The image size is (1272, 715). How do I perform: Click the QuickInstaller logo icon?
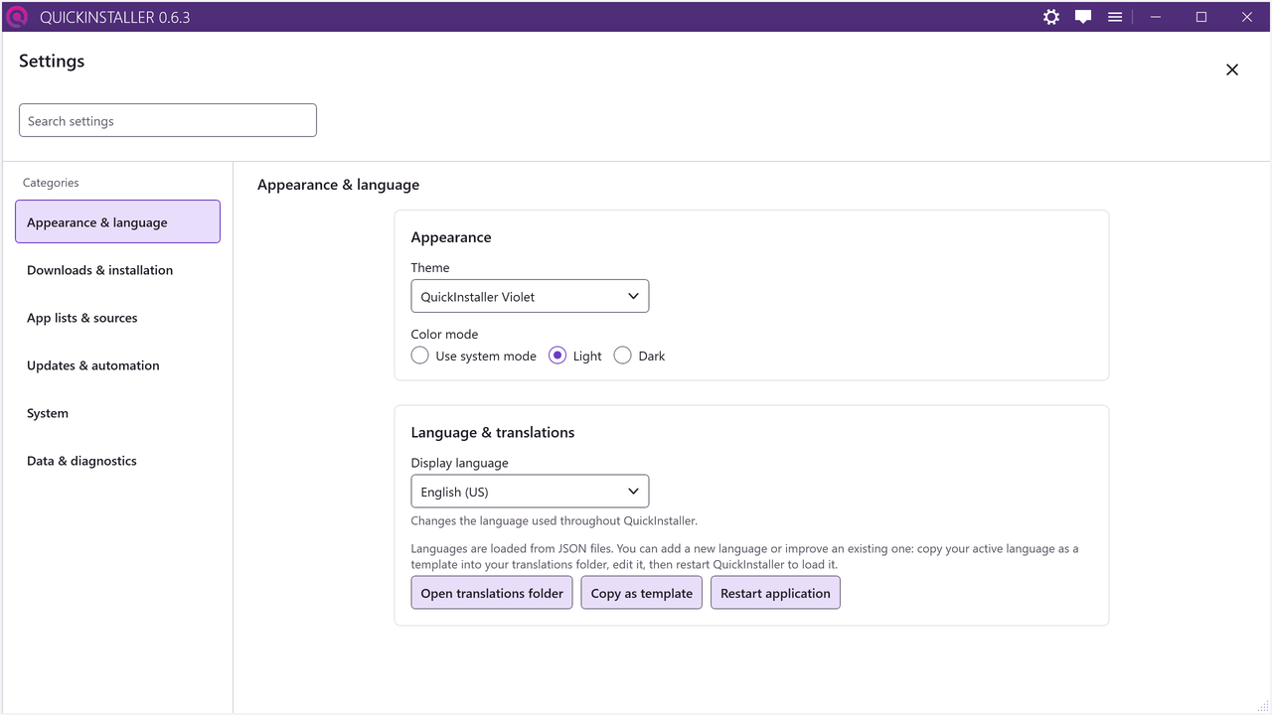[17, 17]
